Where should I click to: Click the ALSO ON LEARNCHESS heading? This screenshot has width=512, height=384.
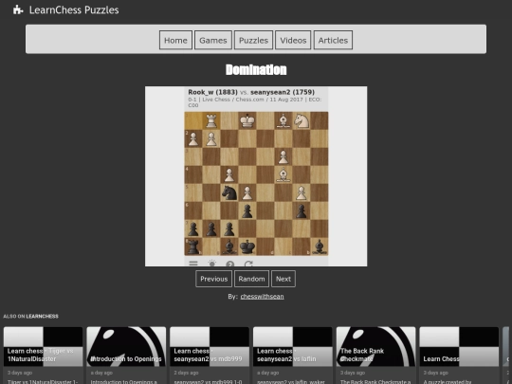click(30, 316)
